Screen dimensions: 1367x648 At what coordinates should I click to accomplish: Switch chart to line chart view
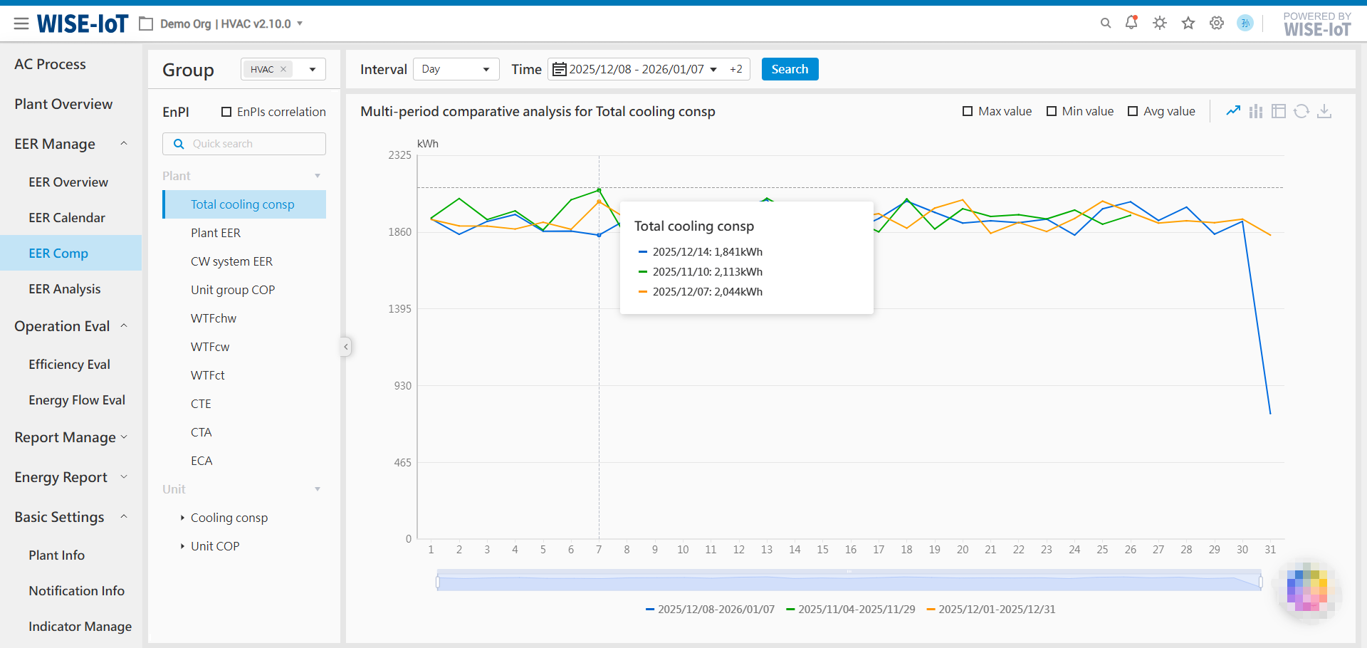(1233, 111)
